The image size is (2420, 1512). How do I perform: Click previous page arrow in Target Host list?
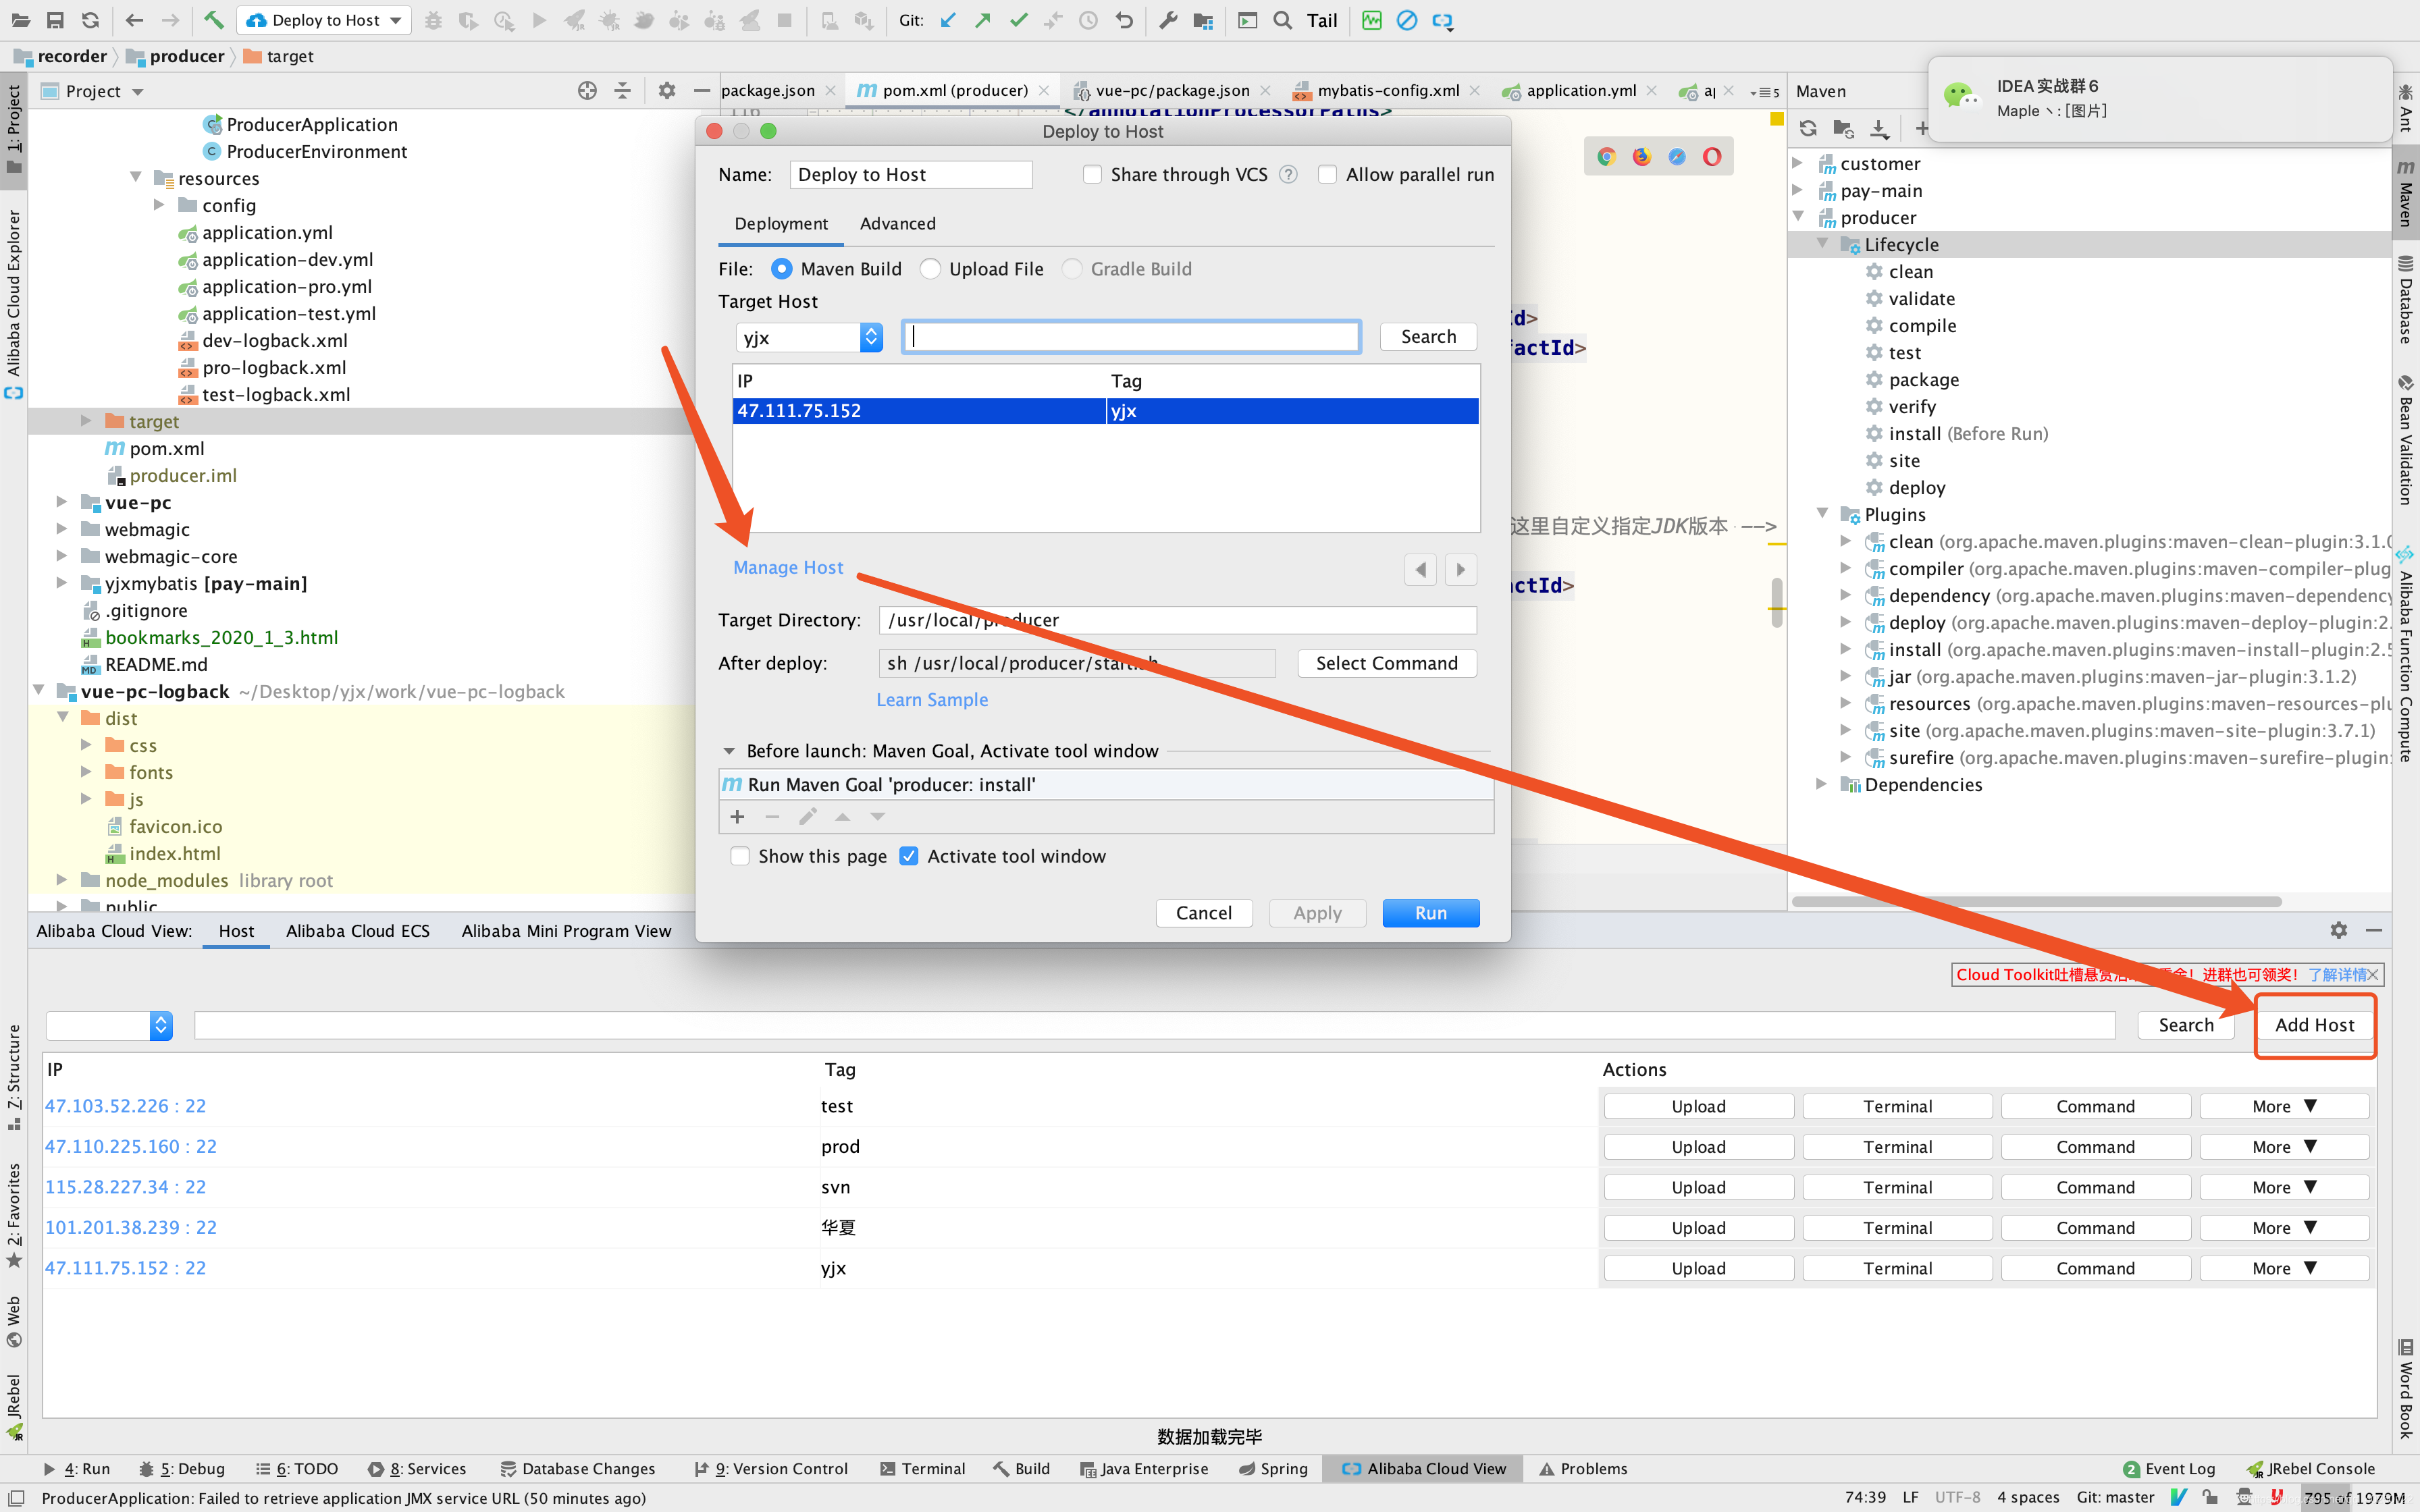pos(1420,570)
